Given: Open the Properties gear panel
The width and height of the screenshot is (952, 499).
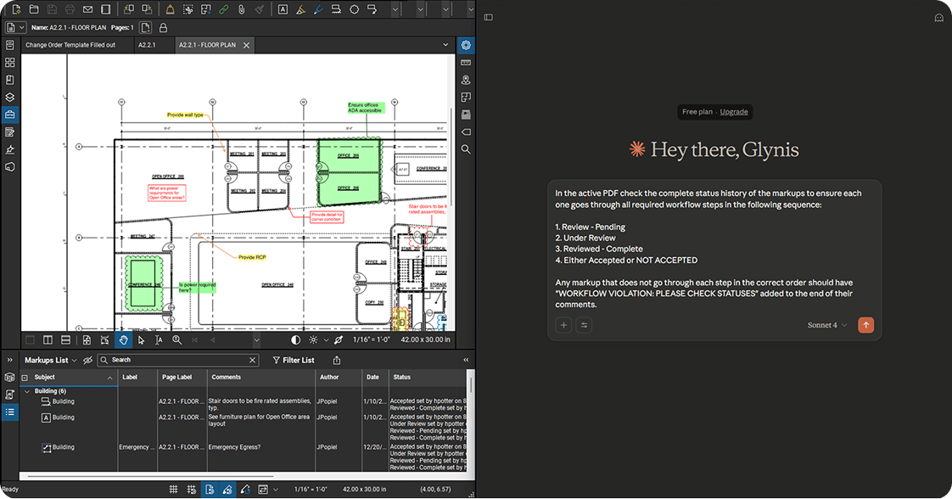Looking at the screenshot, I should pos(466,45).
